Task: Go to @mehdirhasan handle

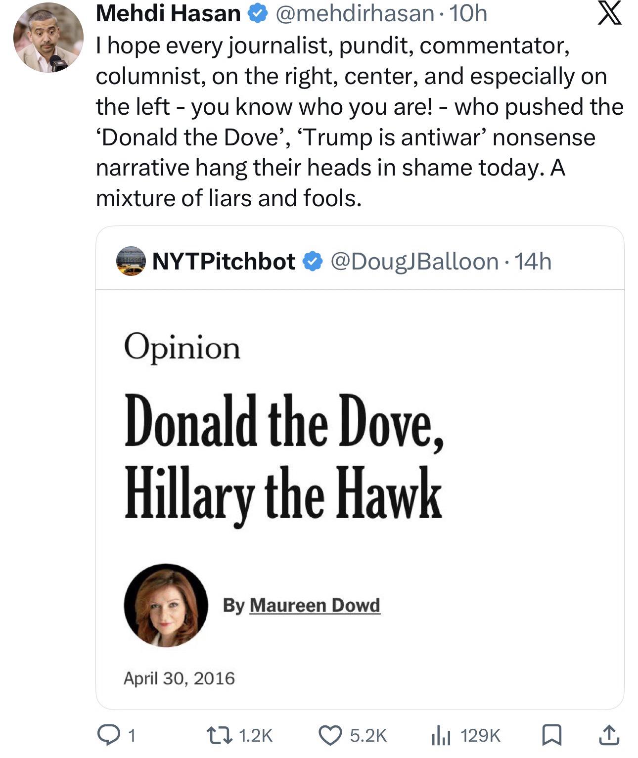Action: point(354,13)
